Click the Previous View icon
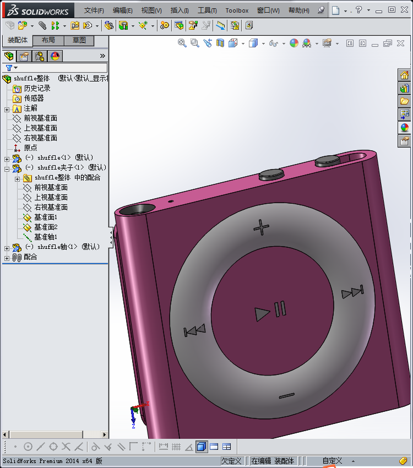 (208, 43)
